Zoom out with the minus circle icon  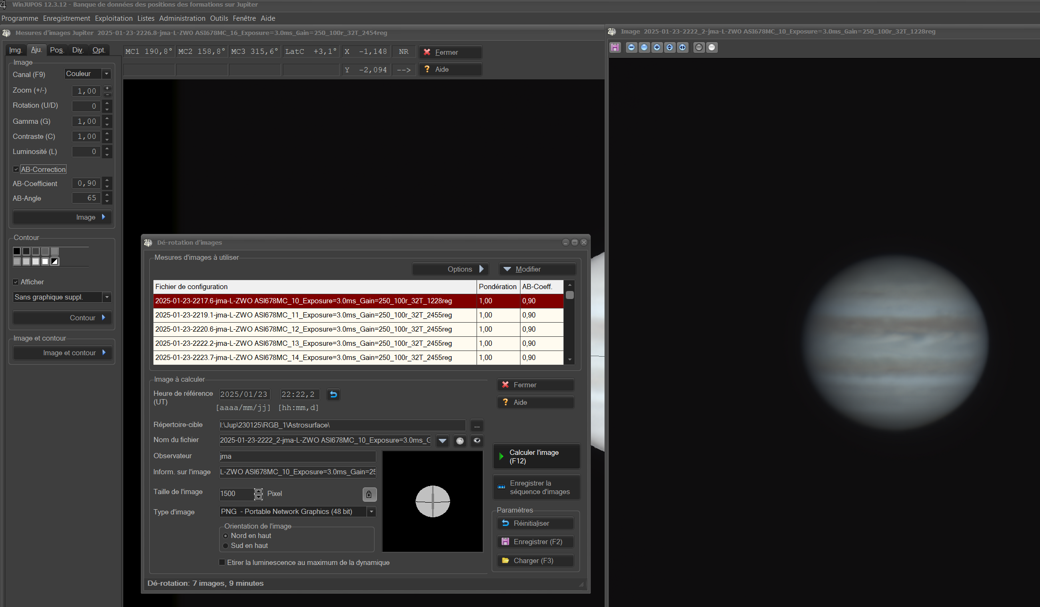[631, 47]
